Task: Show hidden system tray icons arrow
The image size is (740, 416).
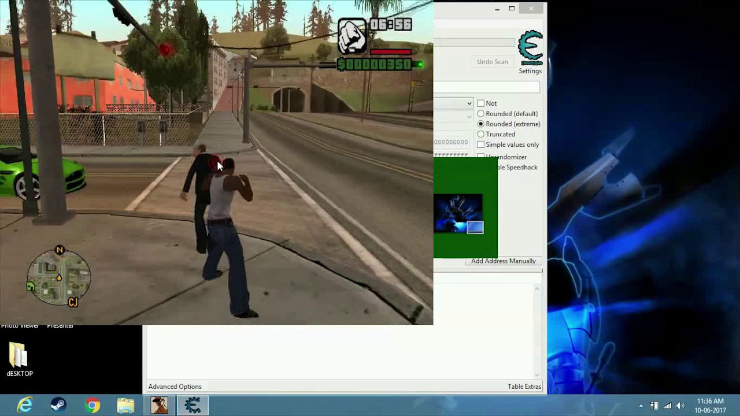Action: 641,406
